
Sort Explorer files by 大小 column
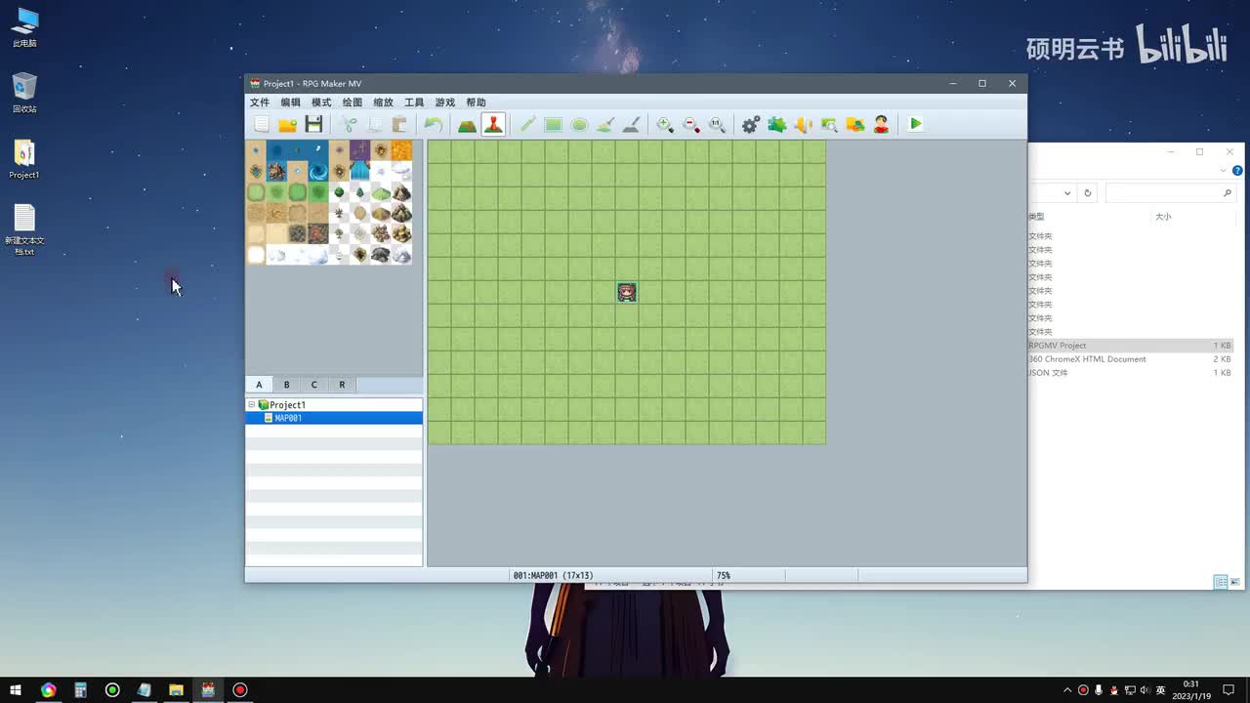1163,217
